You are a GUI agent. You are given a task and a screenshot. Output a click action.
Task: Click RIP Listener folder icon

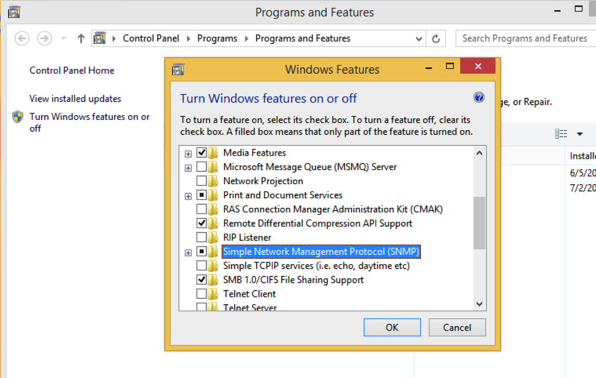[213, 237]
